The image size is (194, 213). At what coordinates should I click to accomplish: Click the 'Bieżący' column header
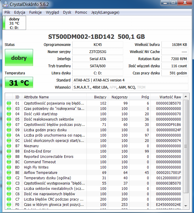coord(97,97)
